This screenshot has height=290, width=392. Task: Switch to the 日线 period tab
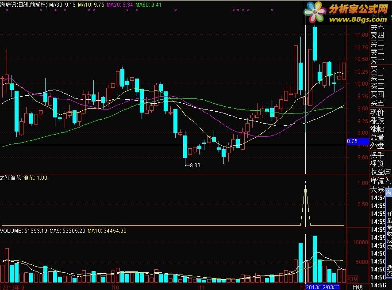coord(357,287)
